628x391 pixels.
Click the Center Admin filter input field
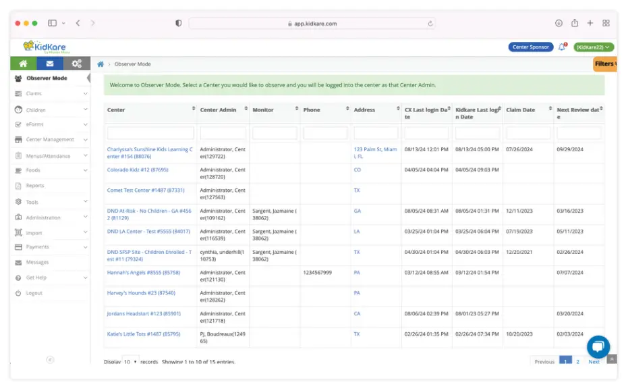pyautogui.click(x=223, y=133)
